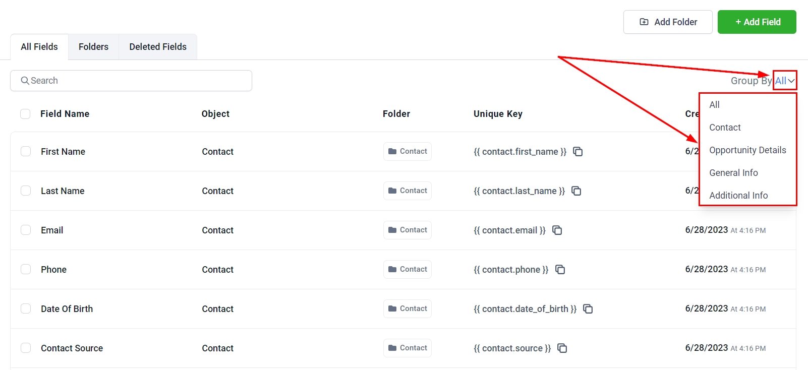
Task: Focus the Search input field
Action: (131, 81)
